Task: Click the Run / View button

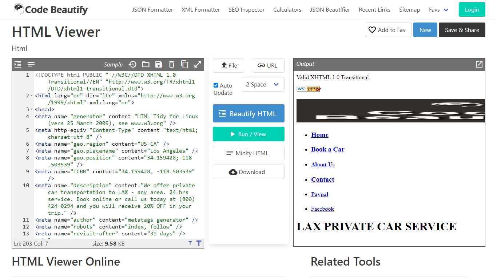Action: (x=249, y=134)
